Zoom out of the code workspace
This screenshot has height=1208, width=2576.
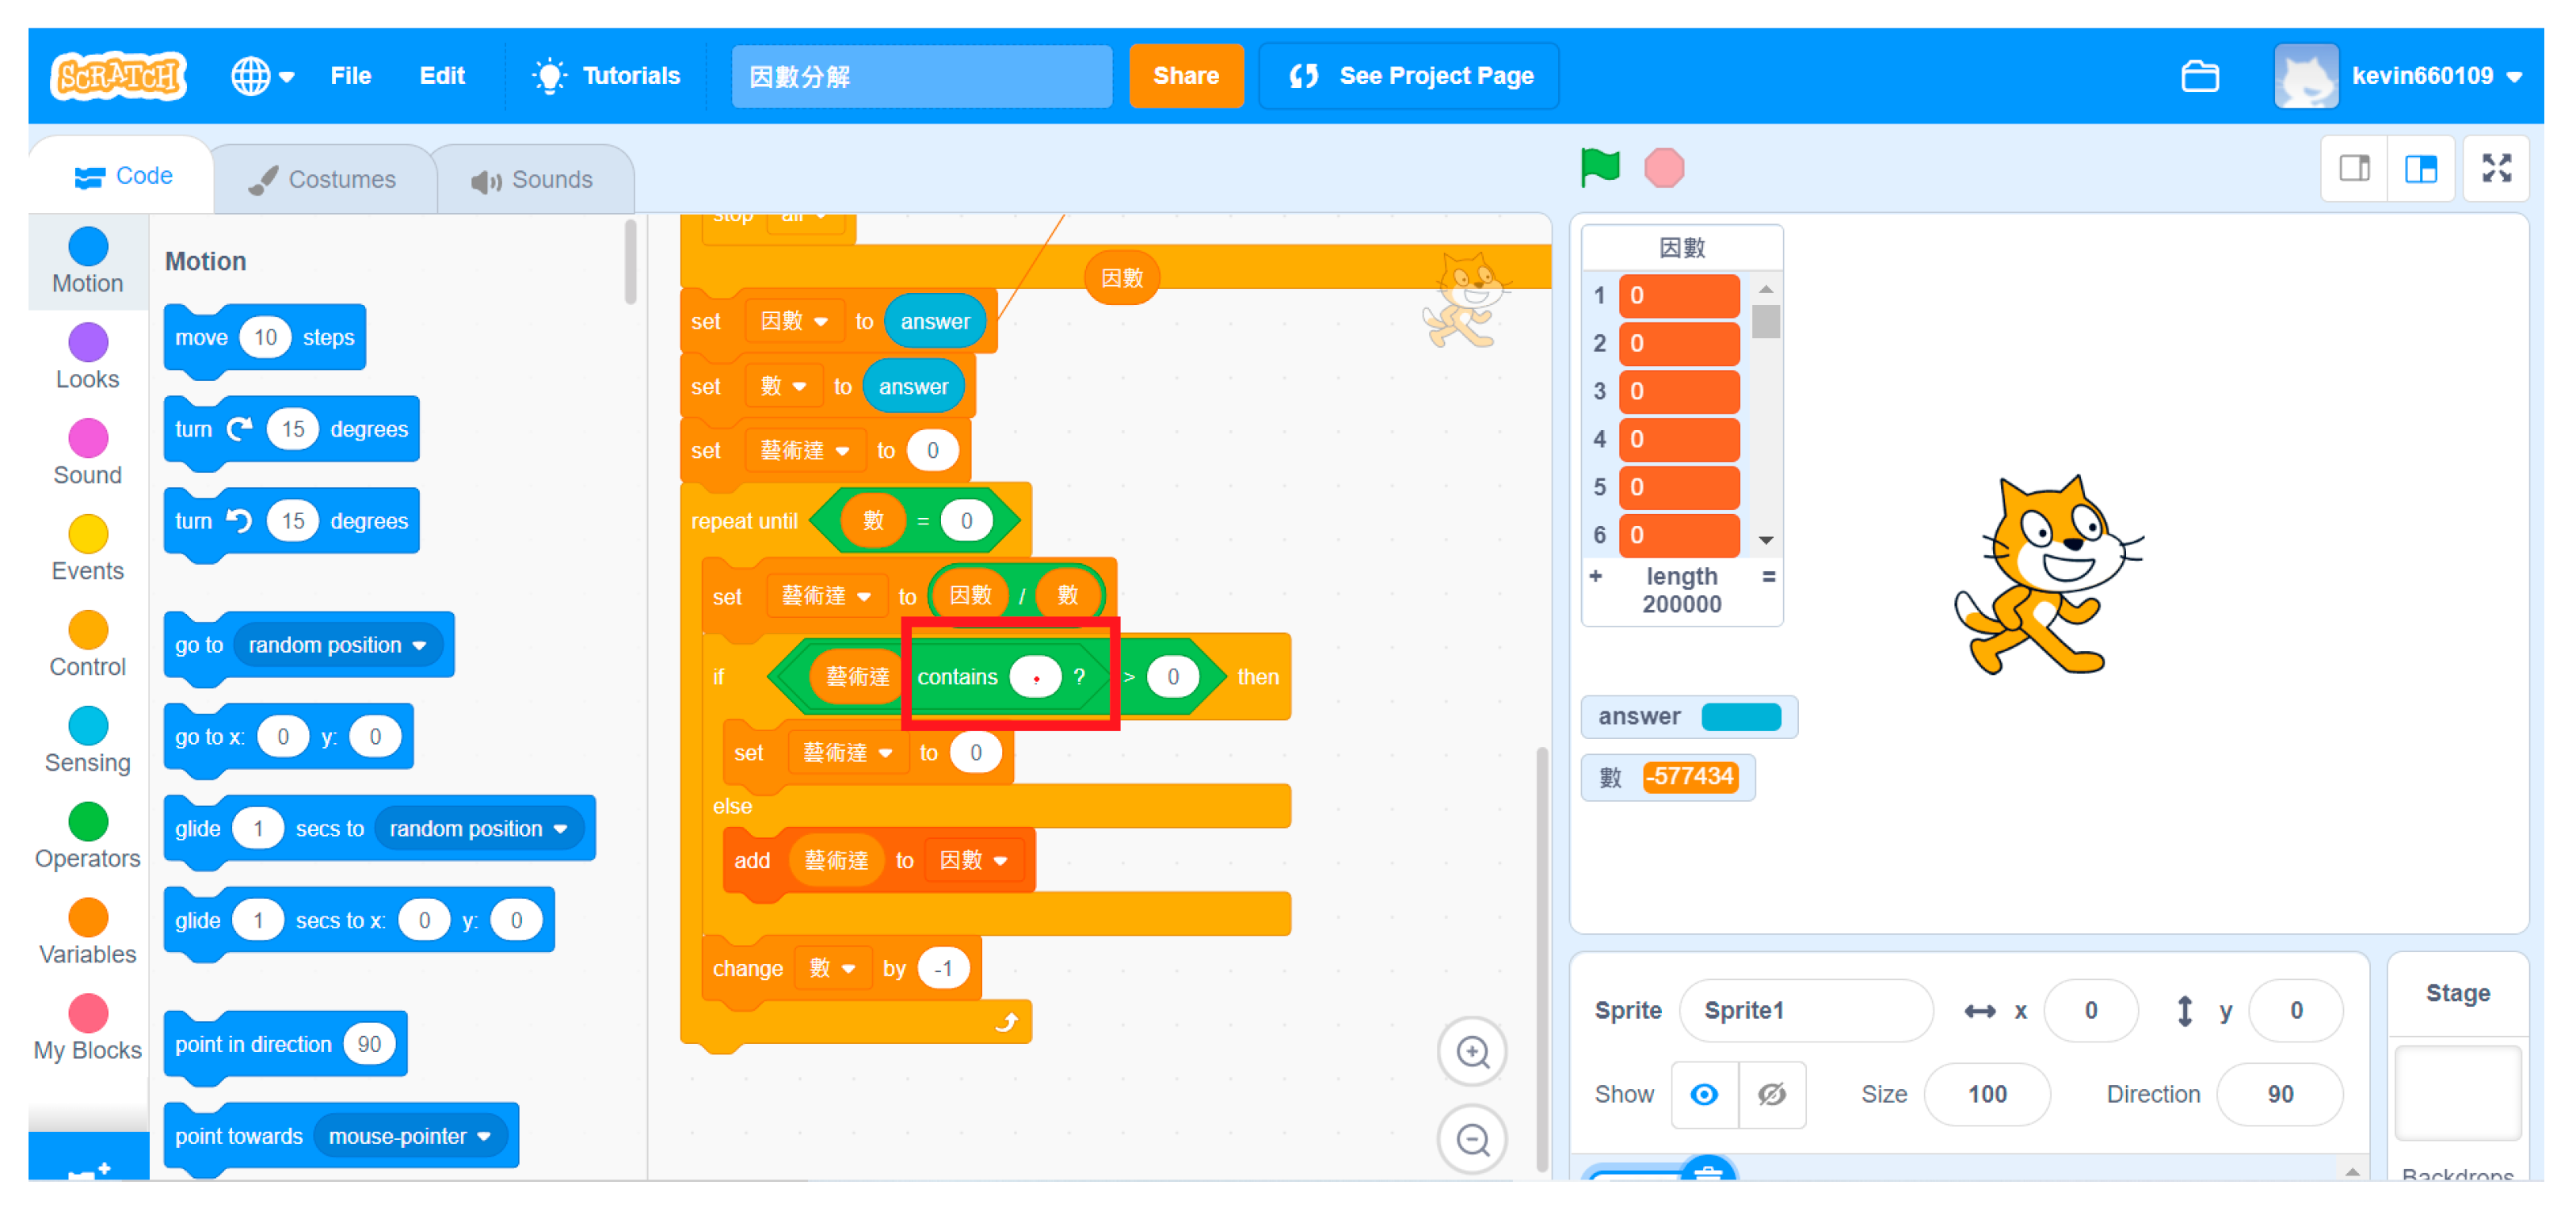1471,1138
